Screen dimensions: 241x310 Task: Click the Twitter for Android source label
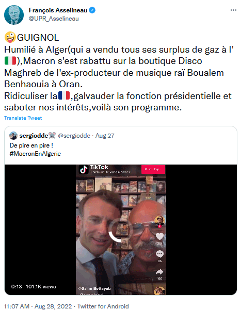103,306
